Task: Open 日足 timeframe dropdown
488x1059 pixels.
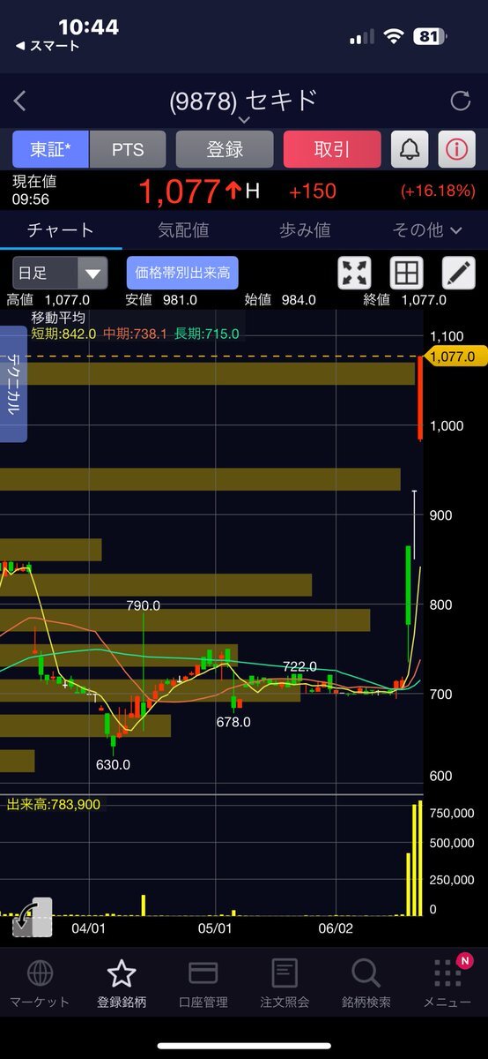Action: pos(60,273)
